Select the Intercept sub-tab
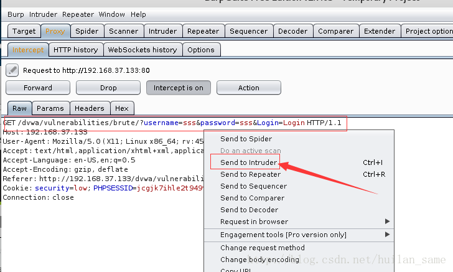The image size is (453, 272). pos(28,50)
